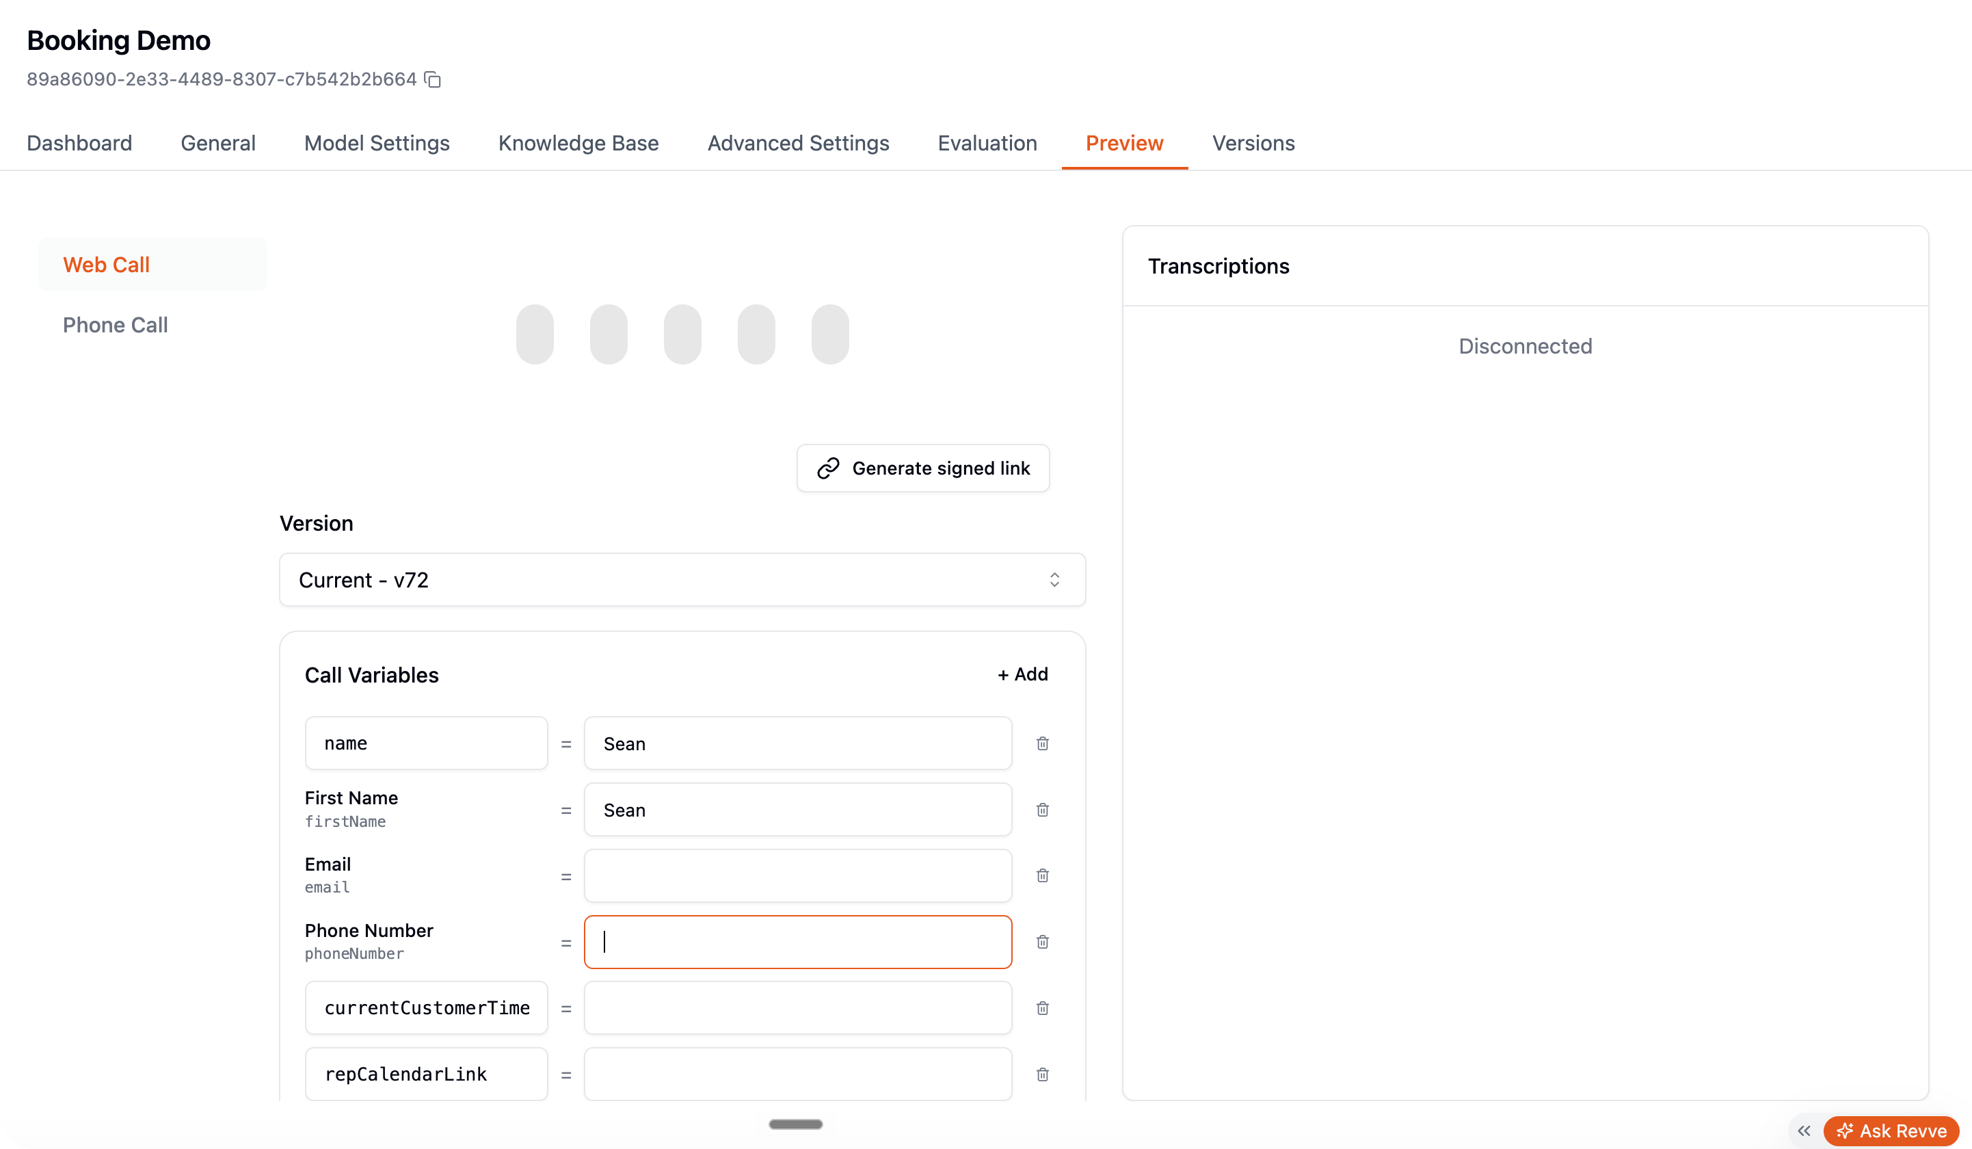Edit the currentCustomerTime key field
1972x1149 pixels.
(426, 1008)
